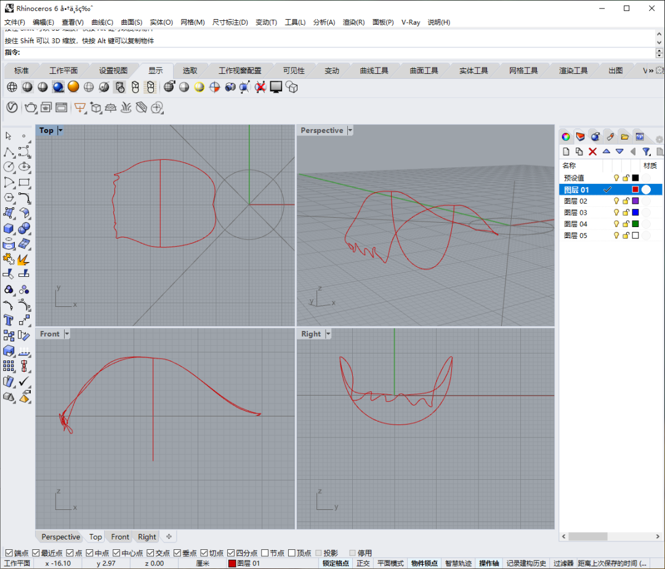This screenshot has height=569, width=665.
Task: Toggle 智慧轨迹 in status bar
Action: [x=458, y=563]
